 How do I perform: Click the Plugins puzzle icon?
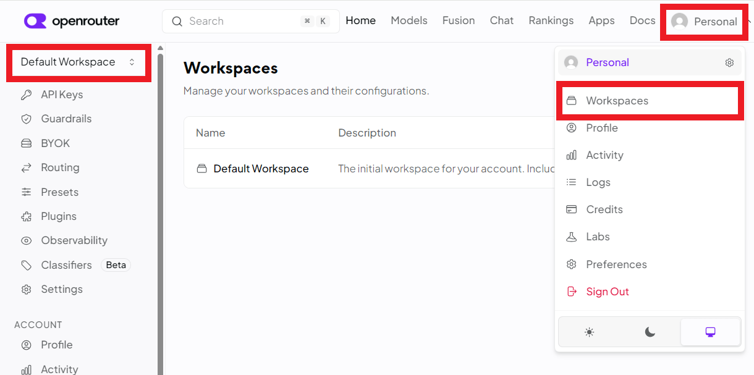pyautogui.click(x=26, y=216)
